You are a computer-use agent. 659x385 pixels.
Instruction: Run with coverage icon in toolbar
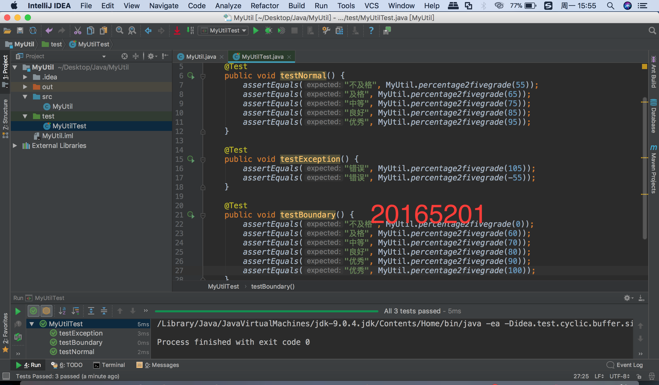click(282, 31)
